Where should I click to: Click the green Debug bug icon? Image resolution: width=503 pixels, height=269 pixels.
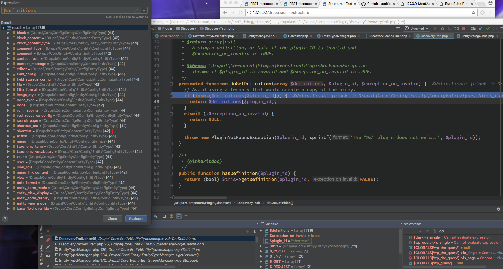(442, 29)
